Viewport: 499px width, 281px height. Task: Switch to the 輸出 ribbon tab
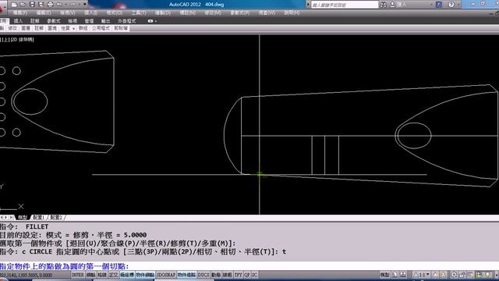tap(106, 21)
